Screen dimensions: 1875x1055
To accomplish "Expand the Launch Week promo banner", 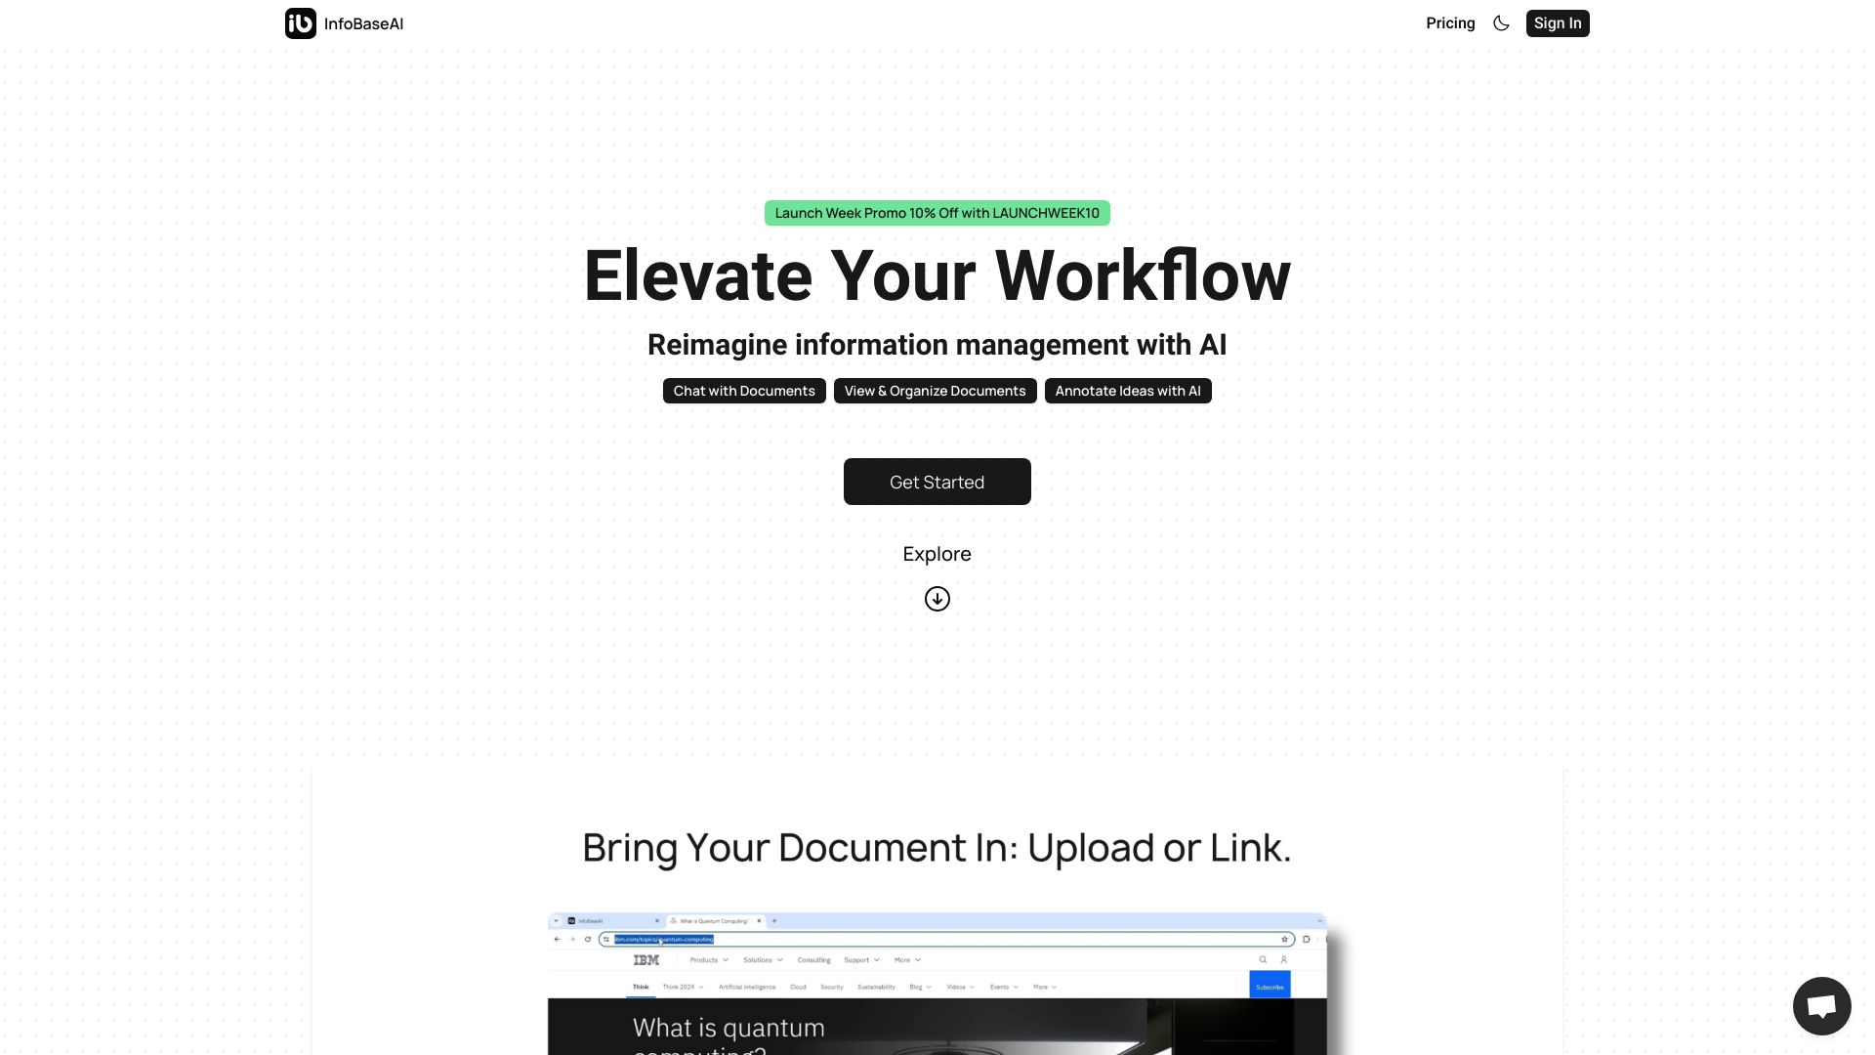I will pos(937,213).
